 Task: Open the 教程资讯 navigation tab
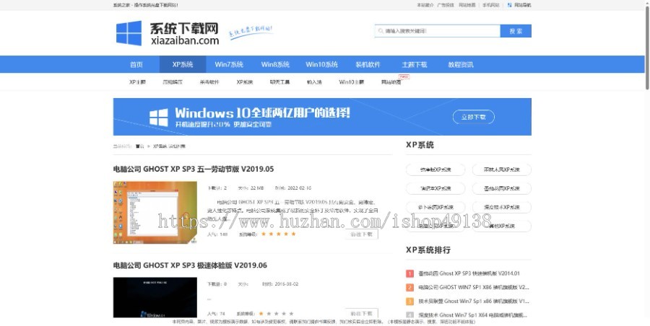[461, 65]
